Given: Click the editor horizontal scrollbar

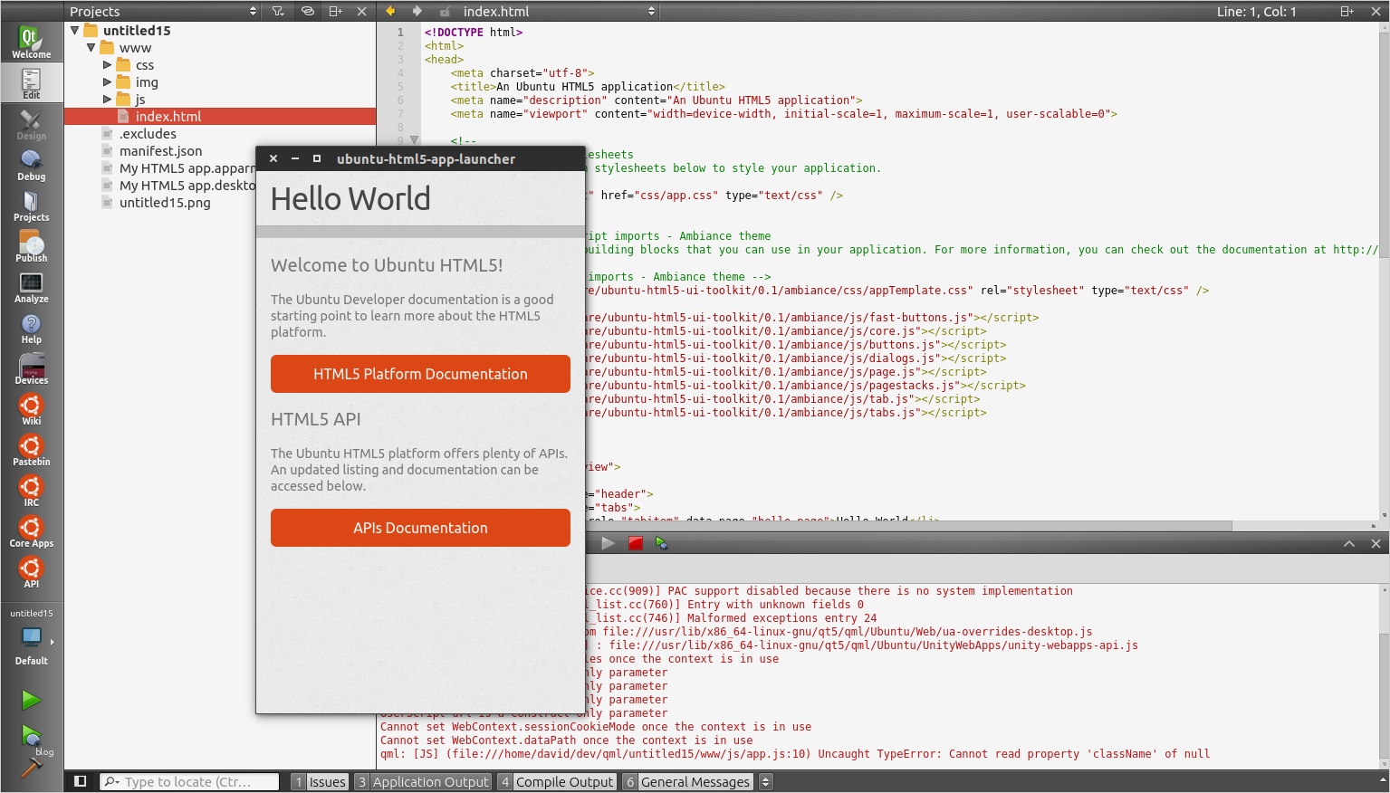Looking at the screenshot, I should (806, 526).
